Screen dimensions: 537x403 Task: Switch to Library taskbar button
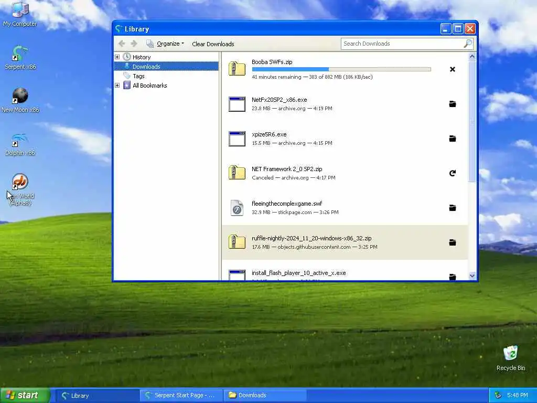coord(97,396)
